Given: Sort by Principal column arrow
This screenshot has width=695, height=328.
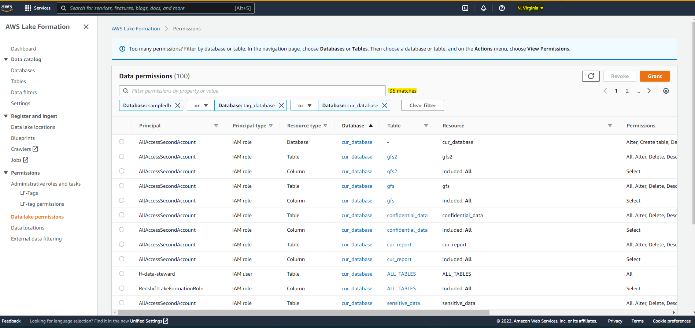Looking at the screenshot, I should click(216, 126).
